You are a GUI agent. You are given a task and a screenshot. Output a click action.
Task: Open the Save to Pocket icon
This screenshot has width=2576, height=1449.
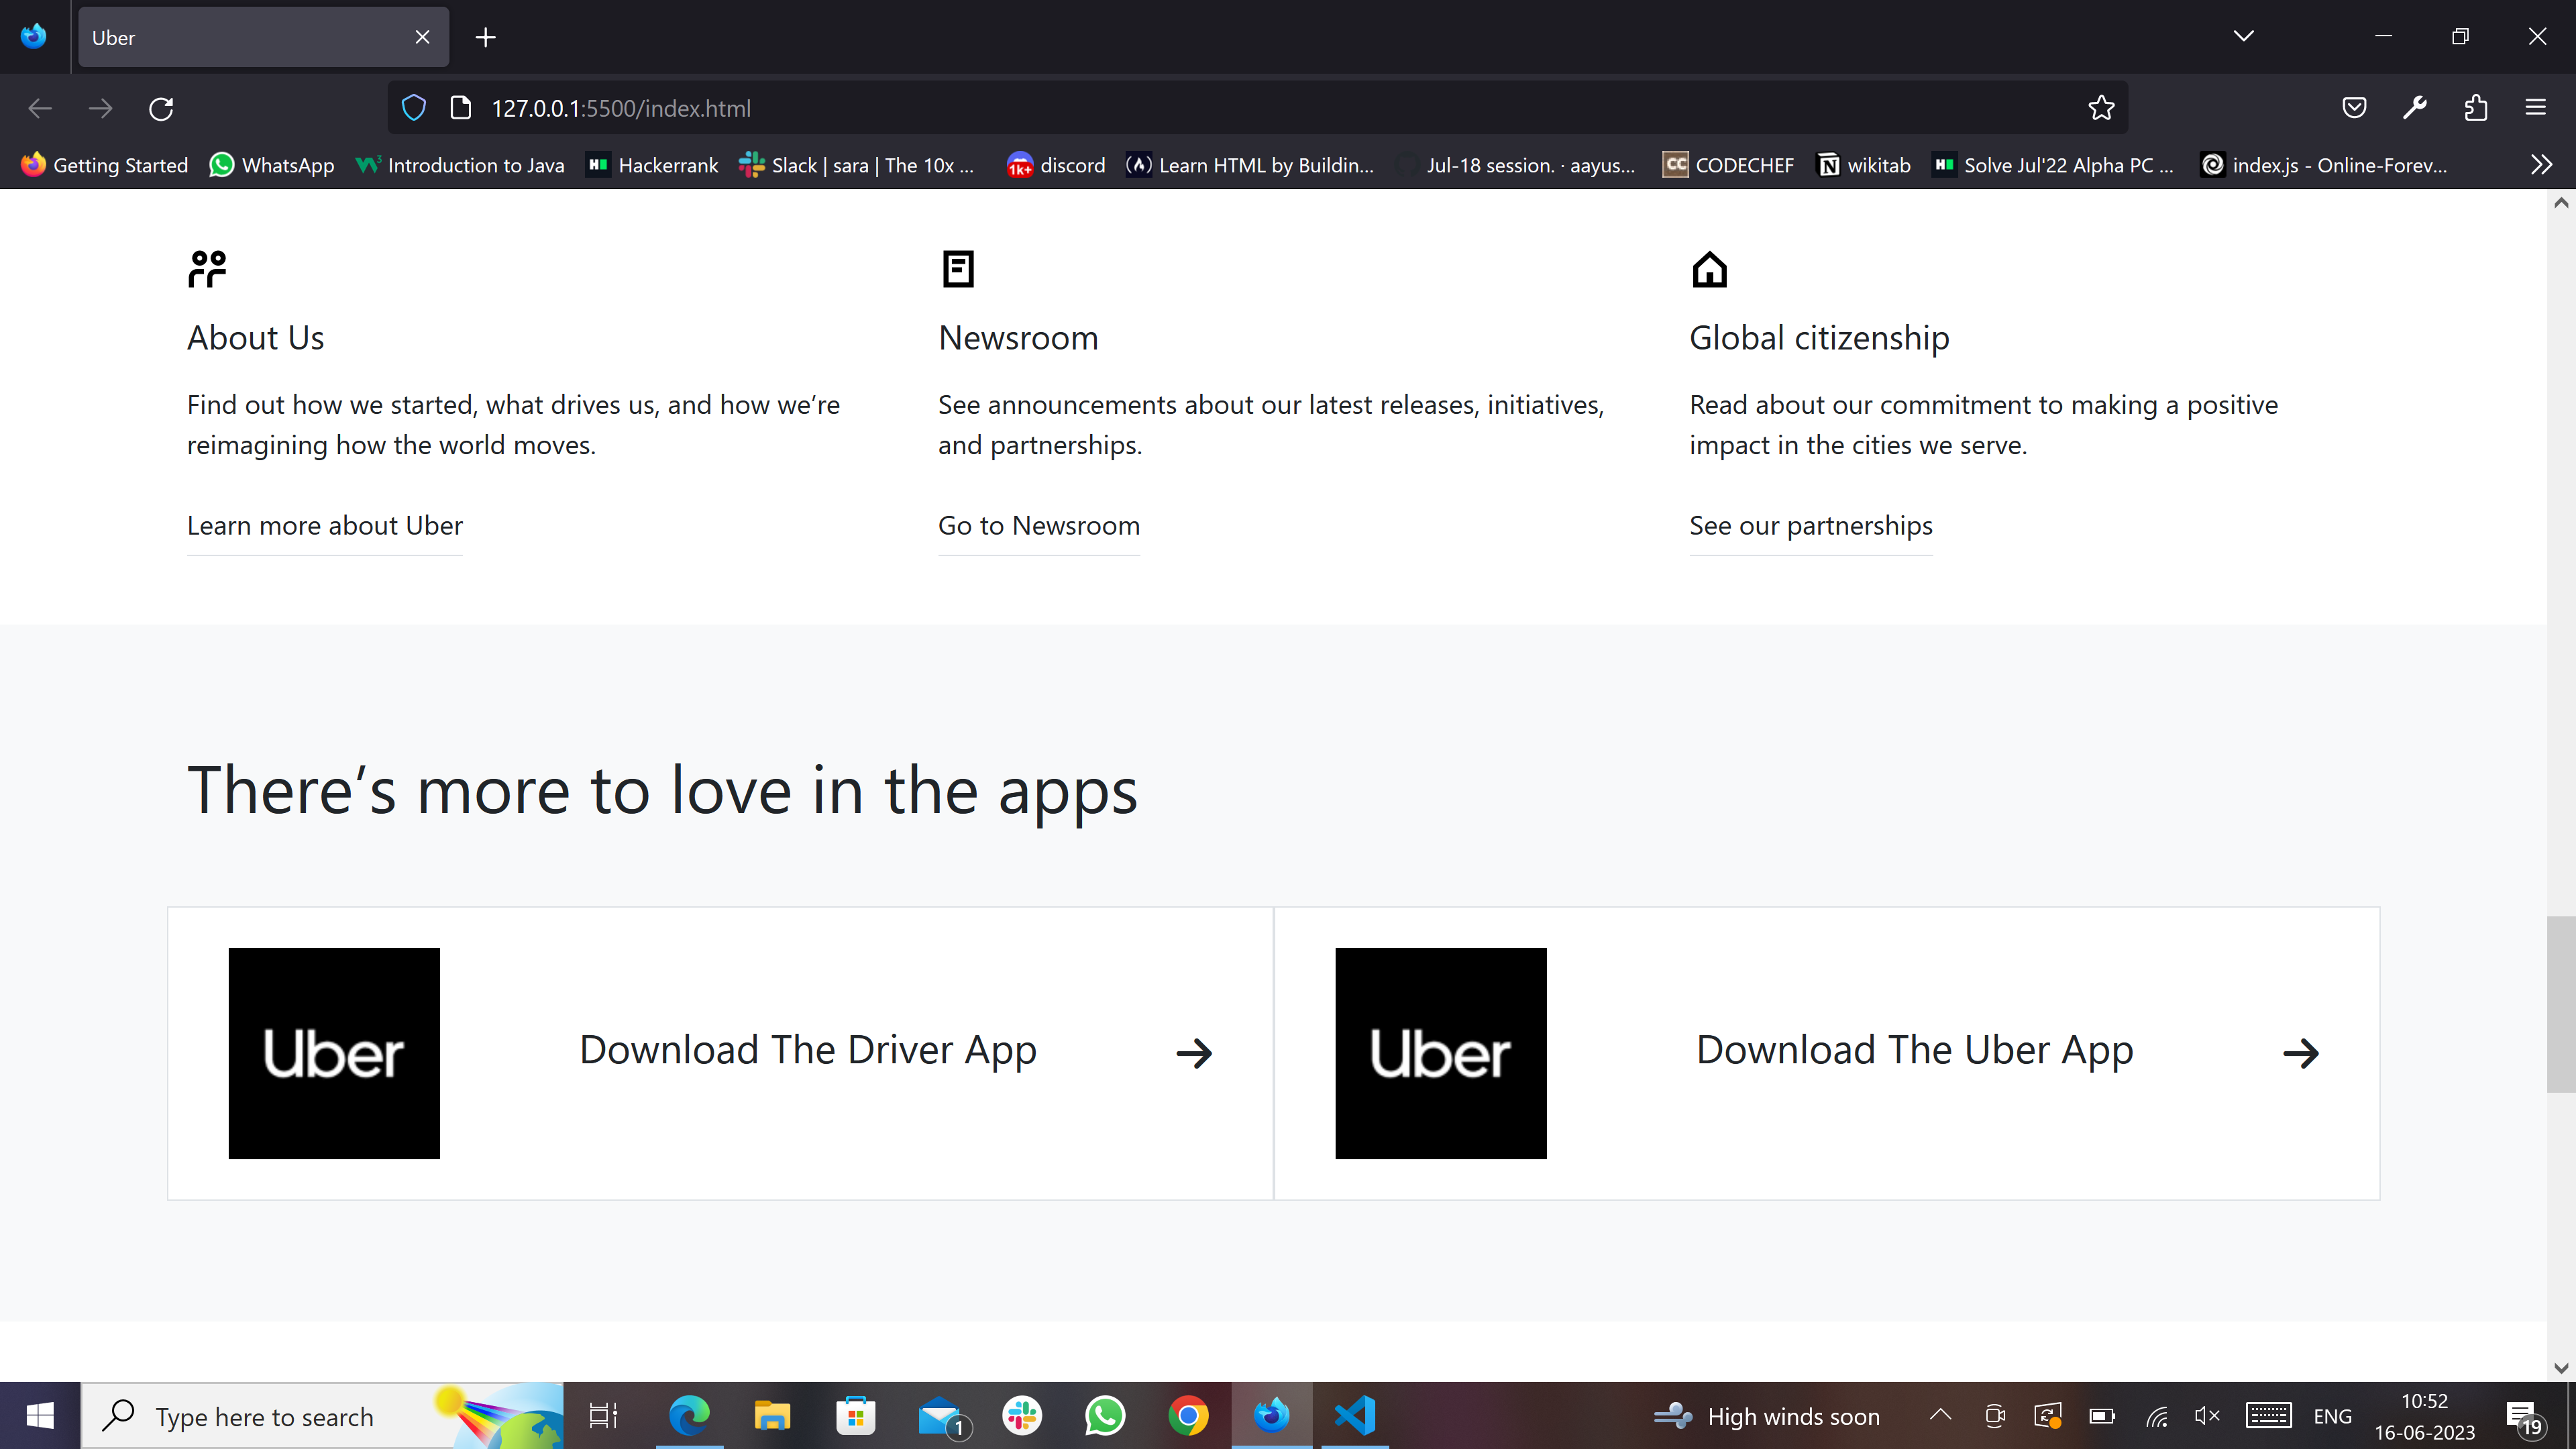(2354, 108)
